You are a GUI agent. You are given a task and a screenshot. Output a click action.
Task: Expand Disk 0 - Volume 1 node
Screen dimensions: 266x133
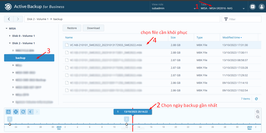pos(10,36)
